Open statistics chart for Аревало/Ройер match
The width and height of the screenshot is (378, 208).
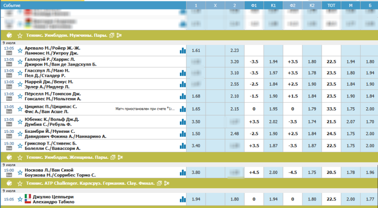(x=182, y=51)
